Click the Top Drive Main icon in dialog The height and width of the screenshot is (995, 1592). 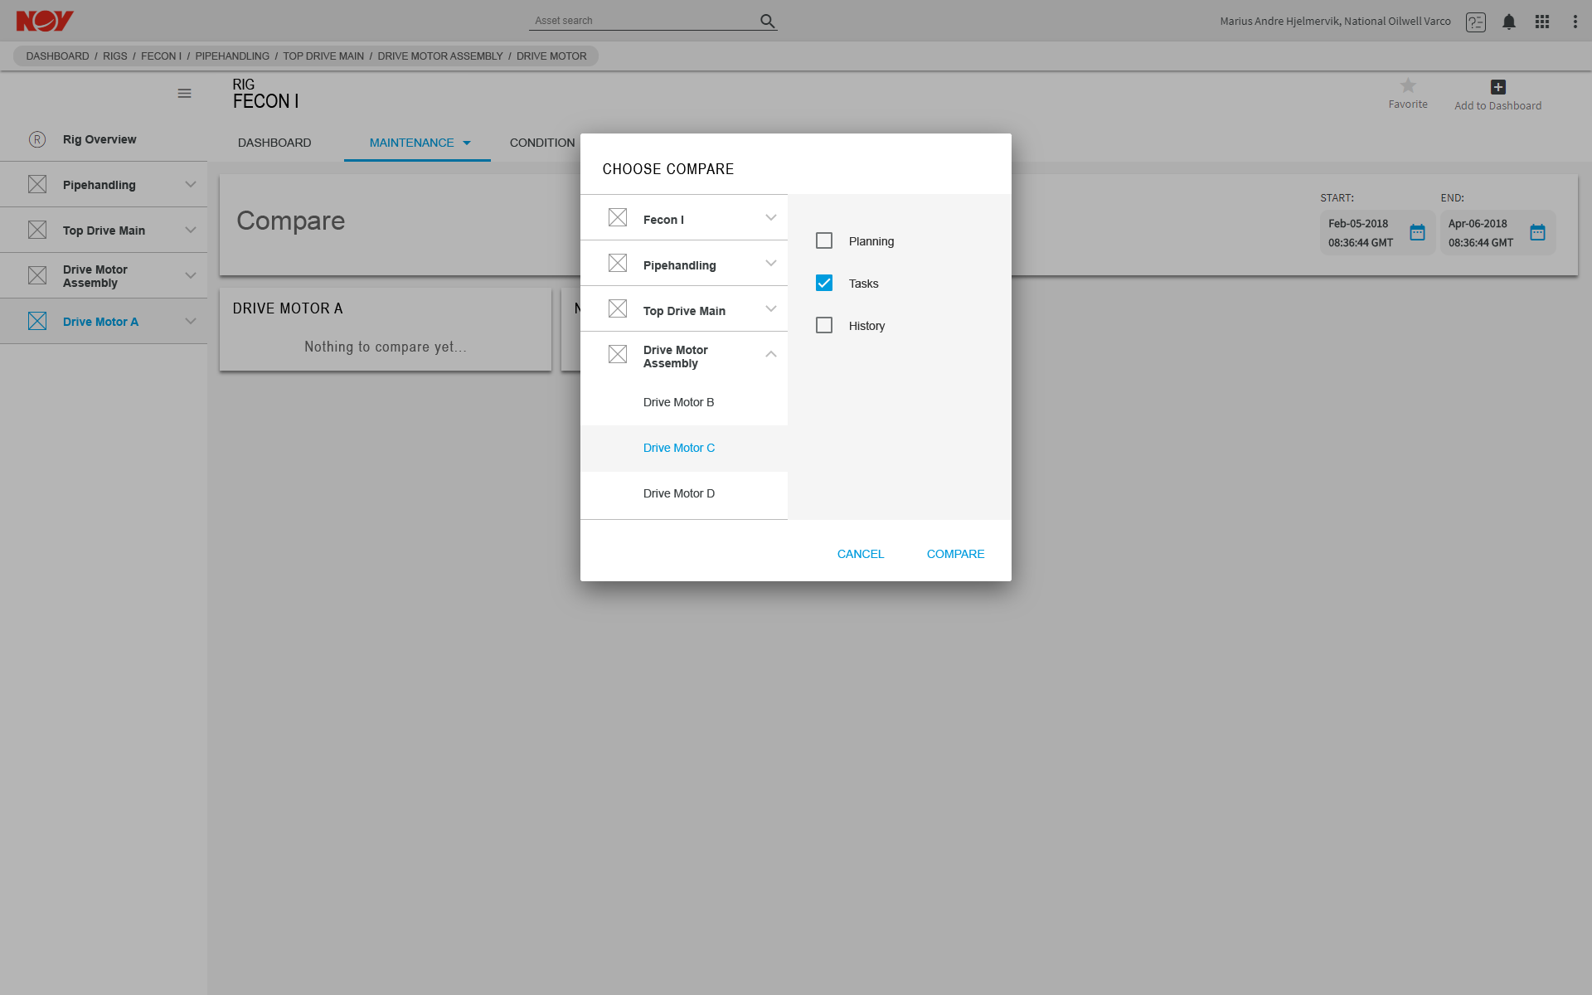click(618, 308)
